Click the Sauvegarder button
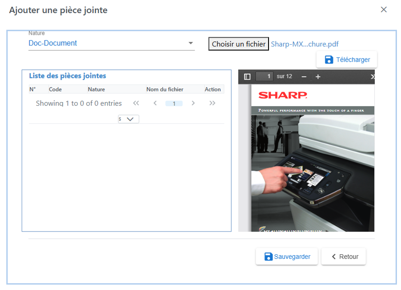 tap(287, 257)
